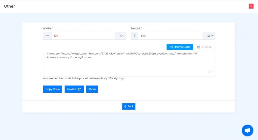The width and height of the screenshot is (258, 140).
Task: Open the height unit dropdown showing px
Action: [x=209, y=36]
